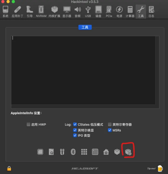Click the dotted matrix panel icon
Viewport: 168px width, 174px height.
pos(95,152)
